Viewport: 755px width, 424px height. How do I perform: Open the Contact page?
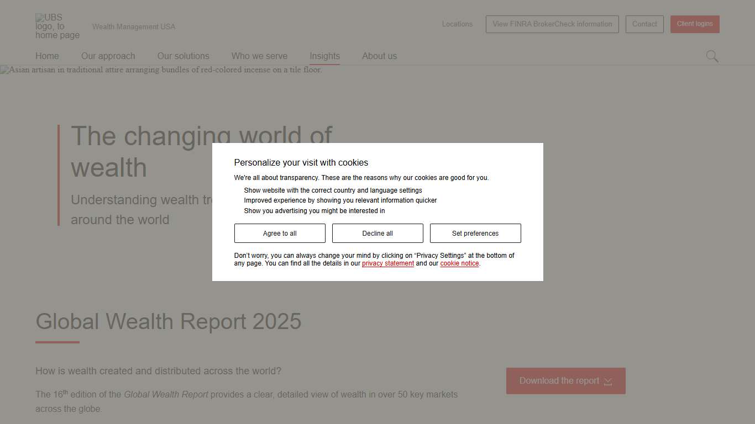pyautogui.click(x=644, y=24)
